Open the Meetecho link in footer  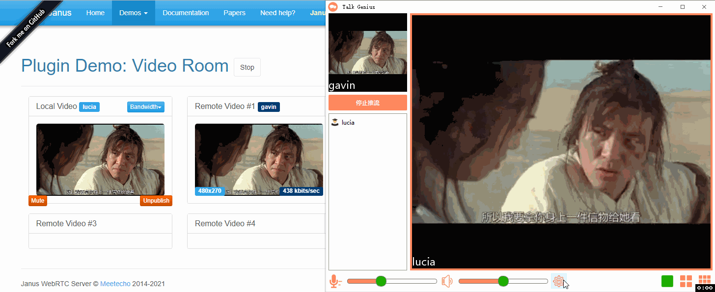tap(115, 284)
